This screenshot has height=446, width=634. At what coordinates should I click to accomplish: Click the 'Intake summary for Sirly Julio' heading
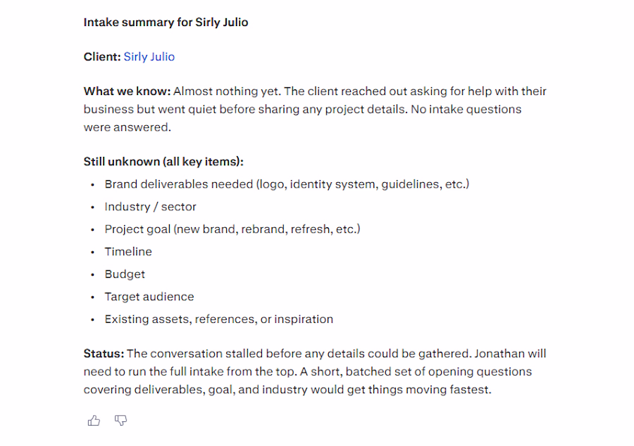166,23
